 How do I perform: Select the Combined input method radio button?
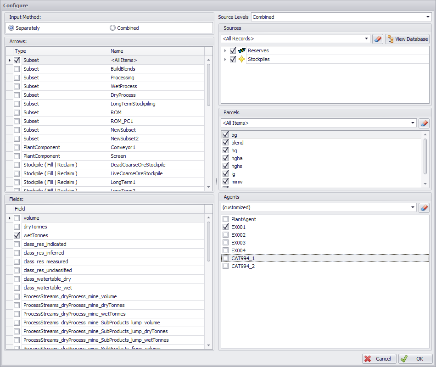pyautogui.click(x=112, y=28)
